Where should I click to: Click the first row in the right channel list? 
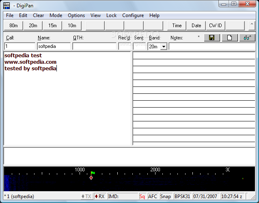point(194,56)
